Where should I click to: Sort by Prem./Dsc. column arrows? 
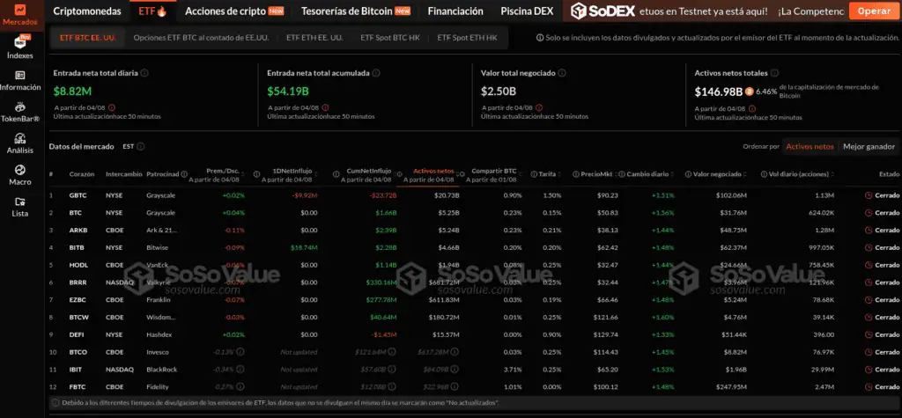coord(245,173)
